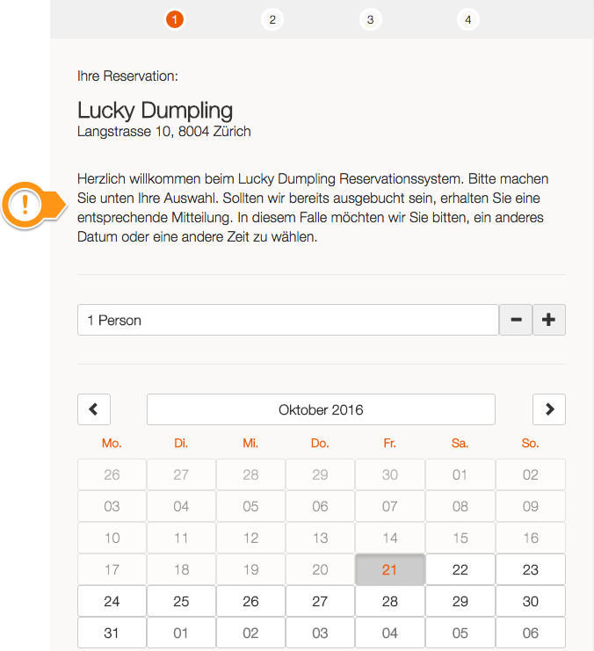Select highlighted date 21 October
Image resolution: width=594 pixels, height=651 pixels.
390,569
